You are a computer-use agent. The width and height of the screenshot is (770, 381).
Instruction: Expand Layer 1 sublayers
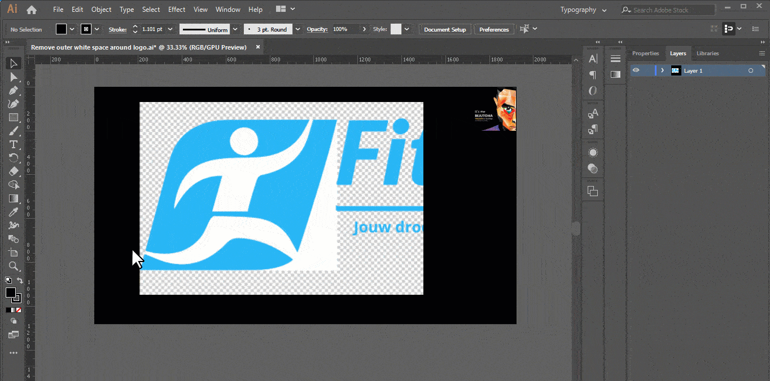click(663, 70)
